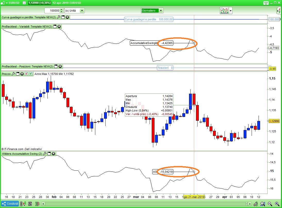The height and width of the screenshot is (208, 282).
Task: Close the Wilders Accumulative Swing panel
Action: pyautogui.click(x=53, y=153)
